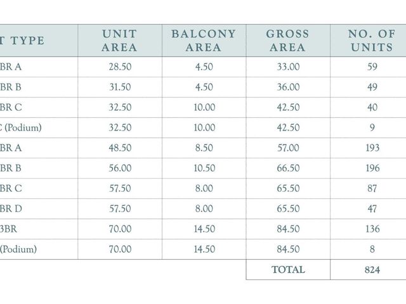
Task: Click the GROSS AREA column header
Action: tap(288, 41)
